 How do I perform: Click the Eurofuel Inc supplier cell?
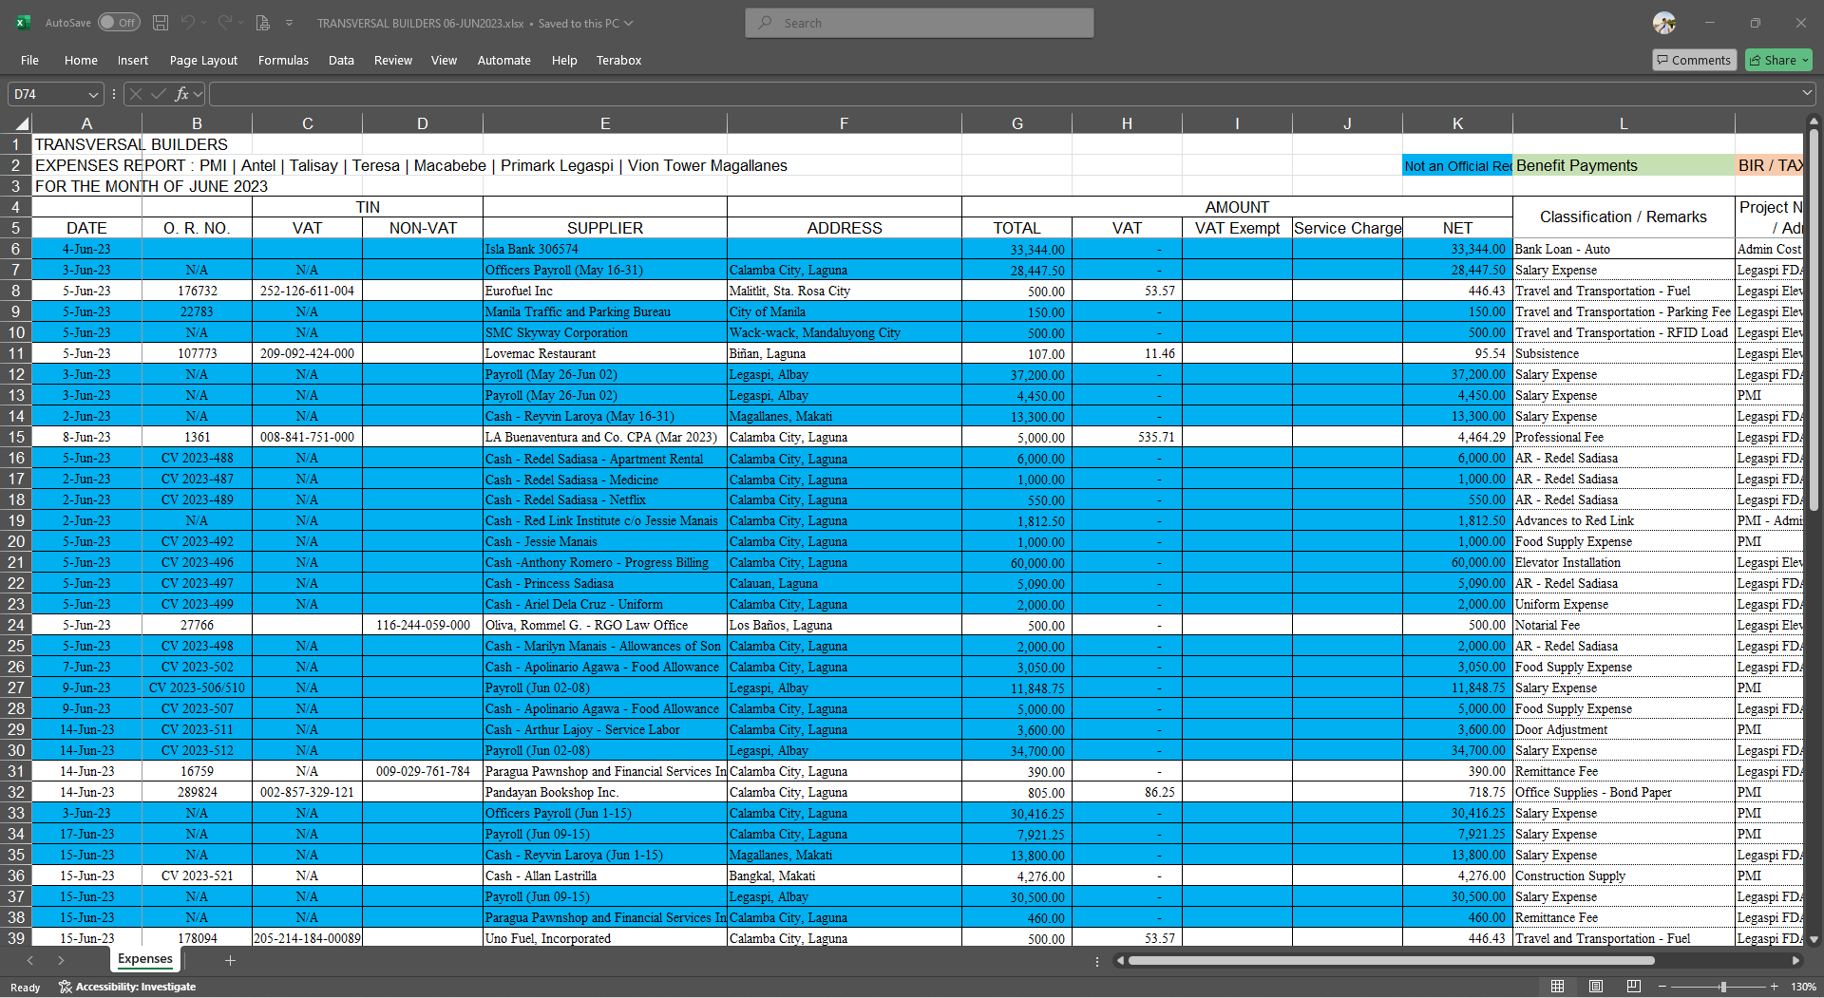click(605, 291)
